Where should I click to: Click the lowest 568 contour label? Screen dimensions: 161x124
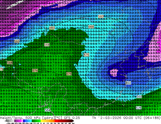click(x=139, y=96)
